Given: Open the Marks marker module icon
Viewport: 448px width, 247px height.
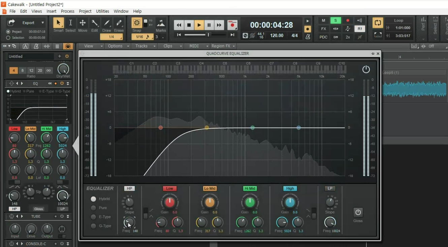Looking at the screenshot, I should 161,23.
